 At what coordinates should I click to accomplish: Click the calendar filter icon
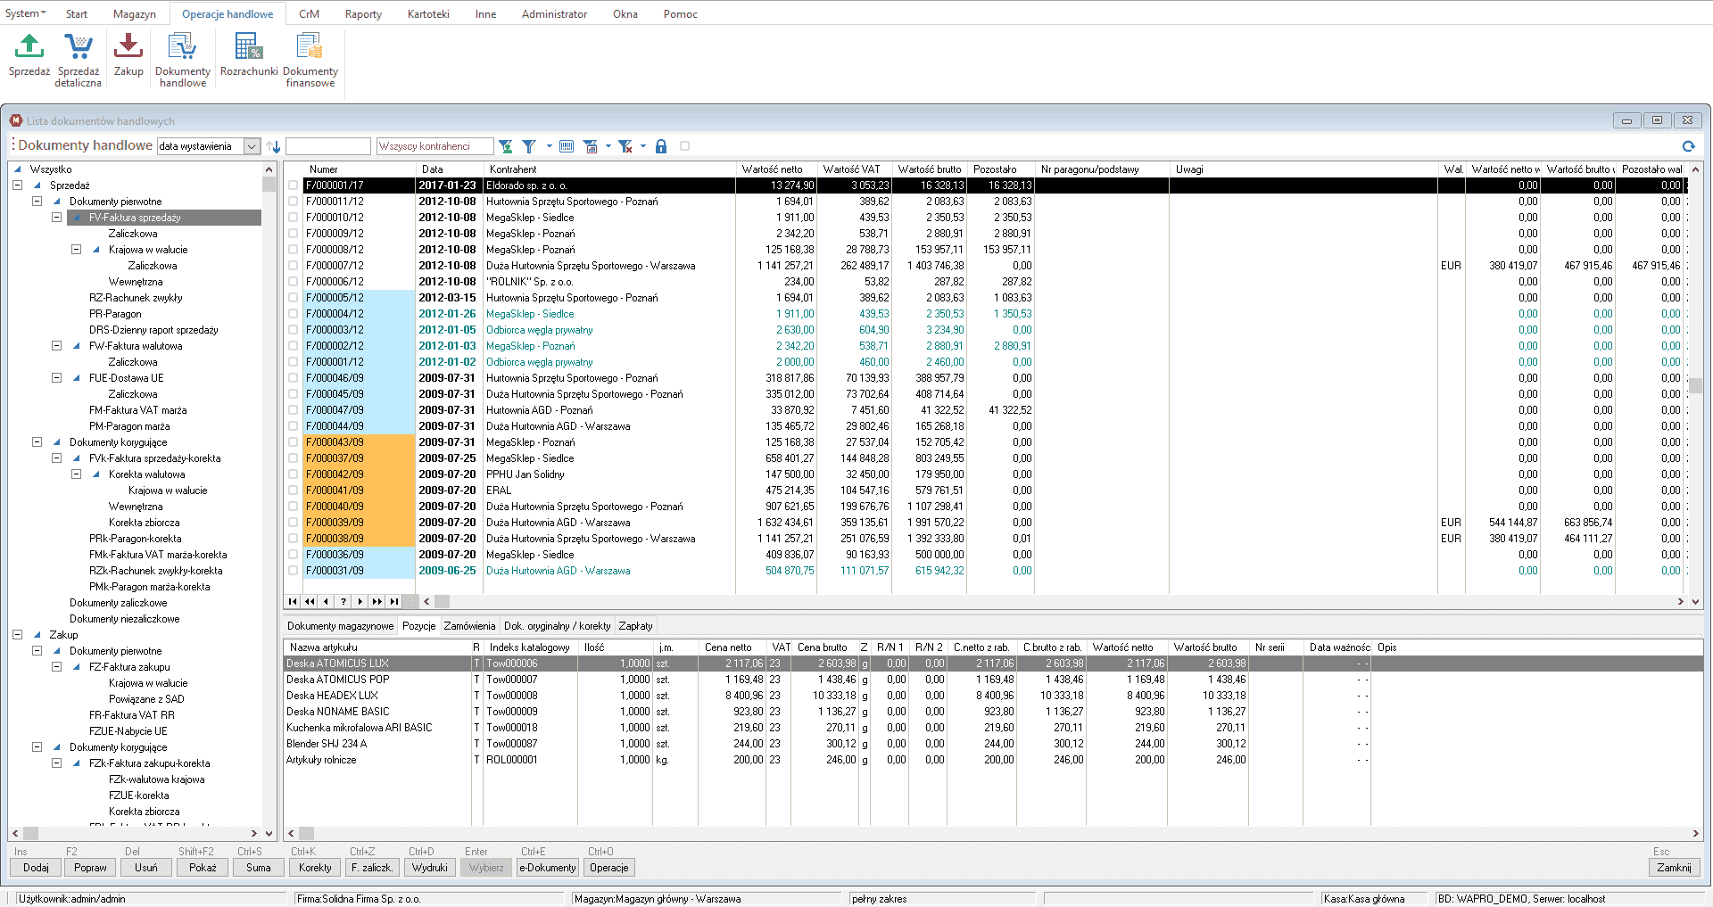(591, 146)
